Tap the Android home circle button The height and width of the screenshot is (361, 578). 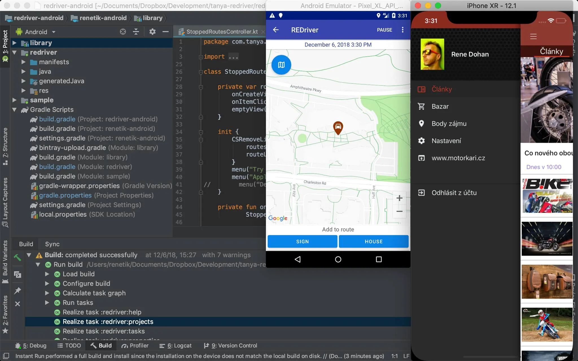coord(338,259)
